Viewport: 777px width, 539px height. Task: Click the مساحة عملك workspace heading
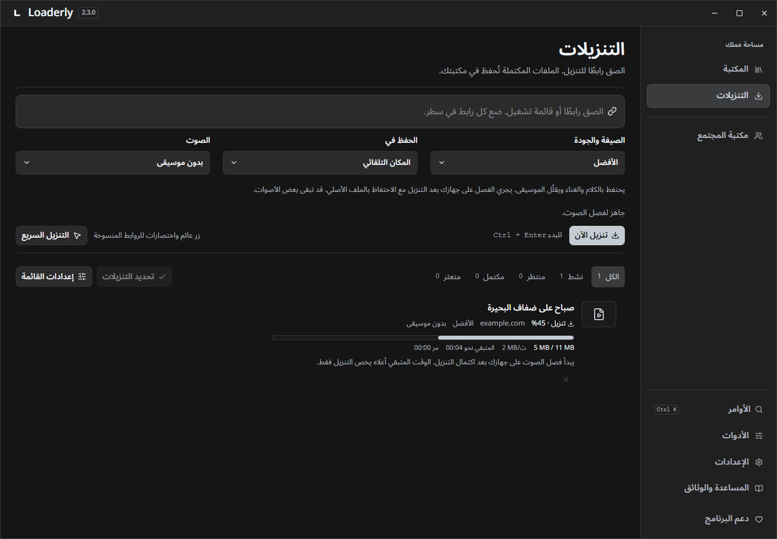coord(745,45)
